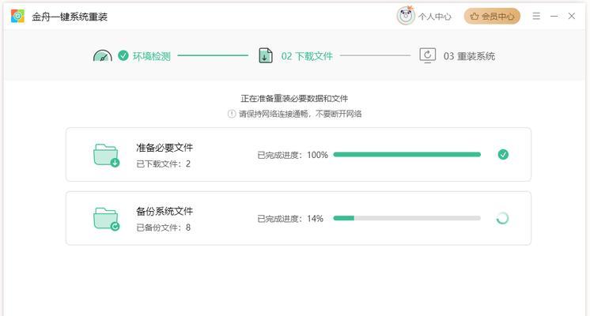The height and width of the screenshot is (316, 590).
Task: Close the reinstall application window
Action: coord(572,16)
